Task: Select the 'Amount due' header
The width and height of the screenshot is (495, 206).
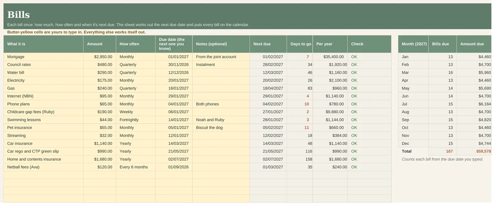Action: [x=474, y=44]
